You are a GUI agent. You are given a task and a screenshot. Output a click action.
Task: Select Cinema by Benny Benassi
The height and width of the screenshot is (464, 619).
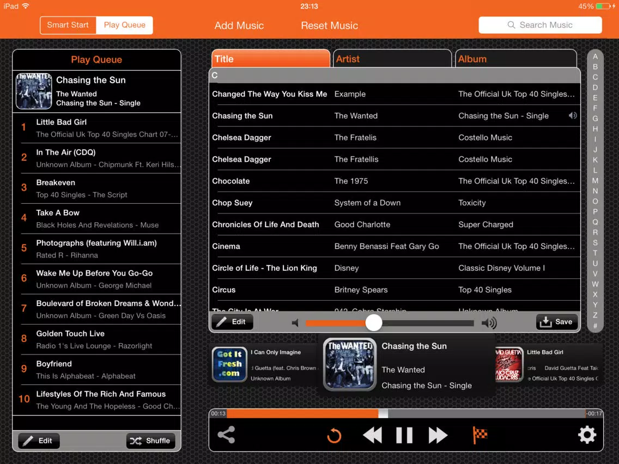pos(395,246)
